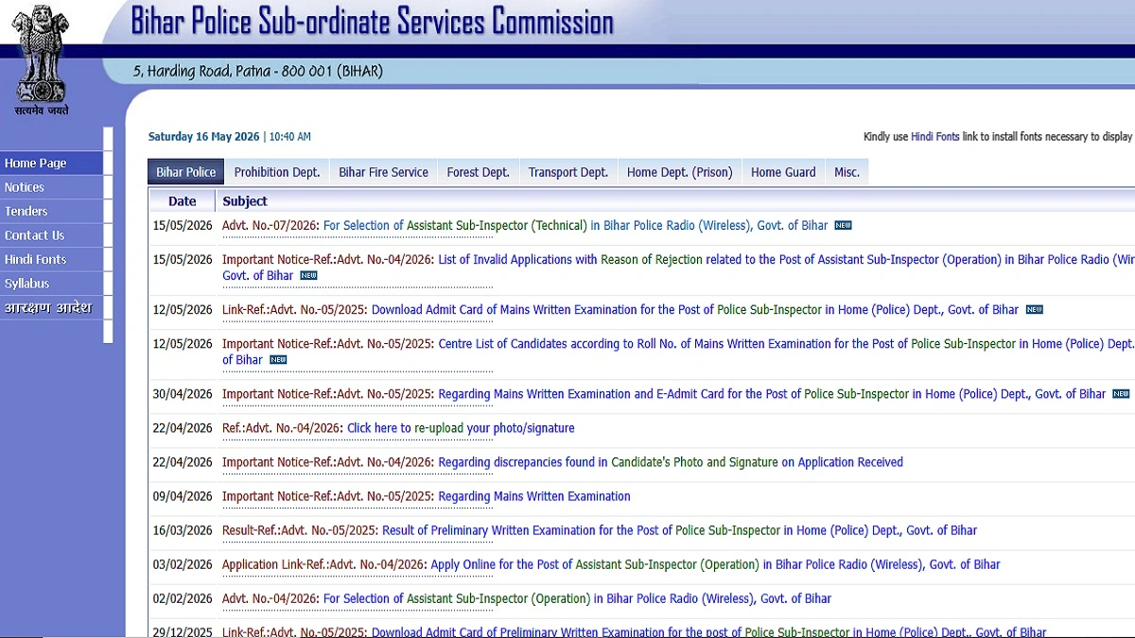Image resolution: width=1135 pixels, height=638 pixels.
Task: Click NEW badge on 30/04/2026 notice
Action: pos(1121,394)
